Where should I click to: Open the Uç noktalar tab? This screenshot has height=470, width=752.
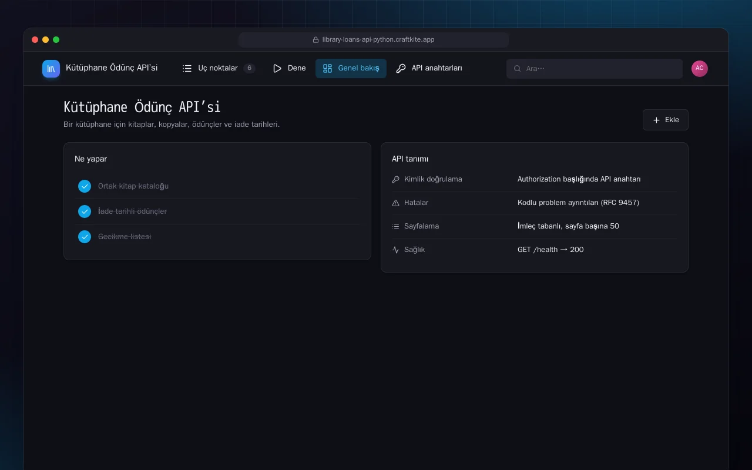(x=219, y=68)
